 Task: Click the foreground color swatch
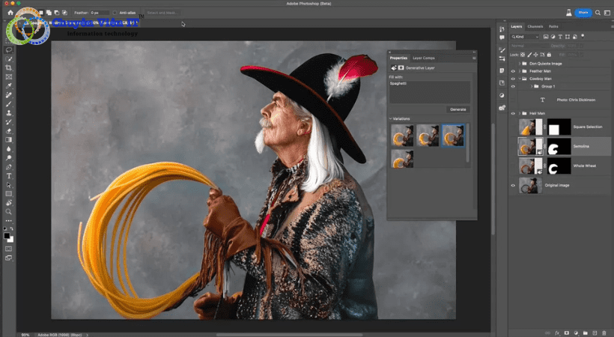pyautogui.click(x=7, y=235)
